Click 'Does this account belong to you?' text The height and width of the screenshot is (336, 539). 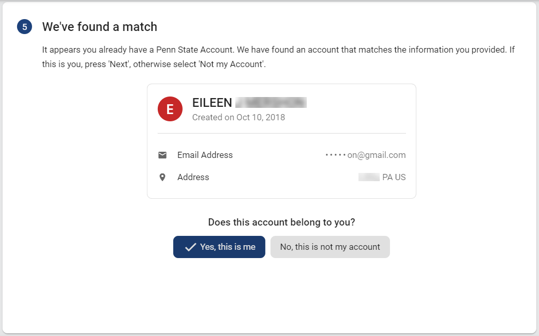tap(281, 222)
